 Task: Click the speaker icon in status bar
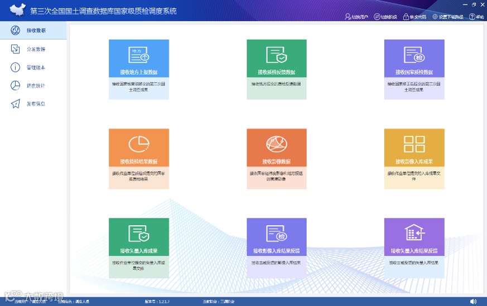[x=473, y=302]
